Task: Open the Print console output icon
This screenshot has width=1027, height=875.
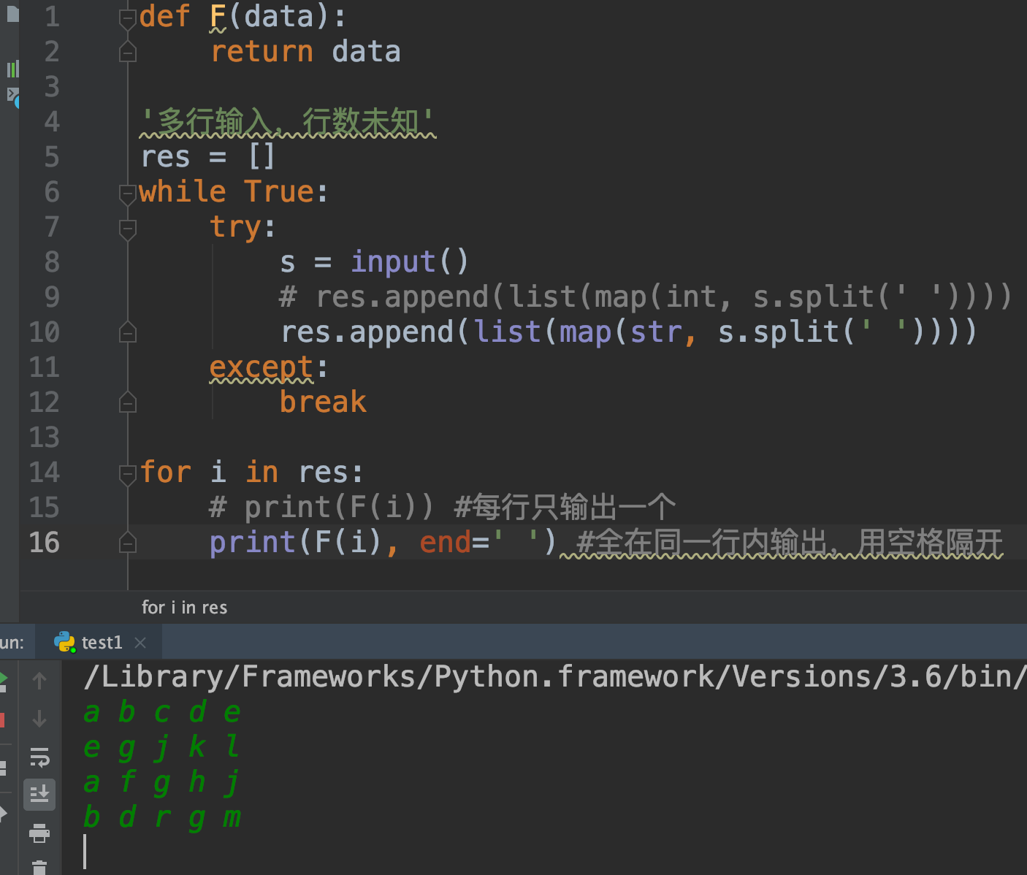Action: pyautogui.click(x=39, y=833)
